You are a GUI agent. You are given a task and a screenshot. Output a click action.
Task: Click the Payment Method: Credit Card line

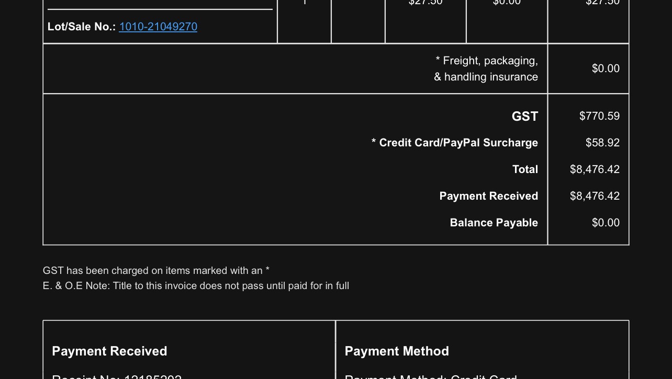pyautogui.click(x=430, y=376)
